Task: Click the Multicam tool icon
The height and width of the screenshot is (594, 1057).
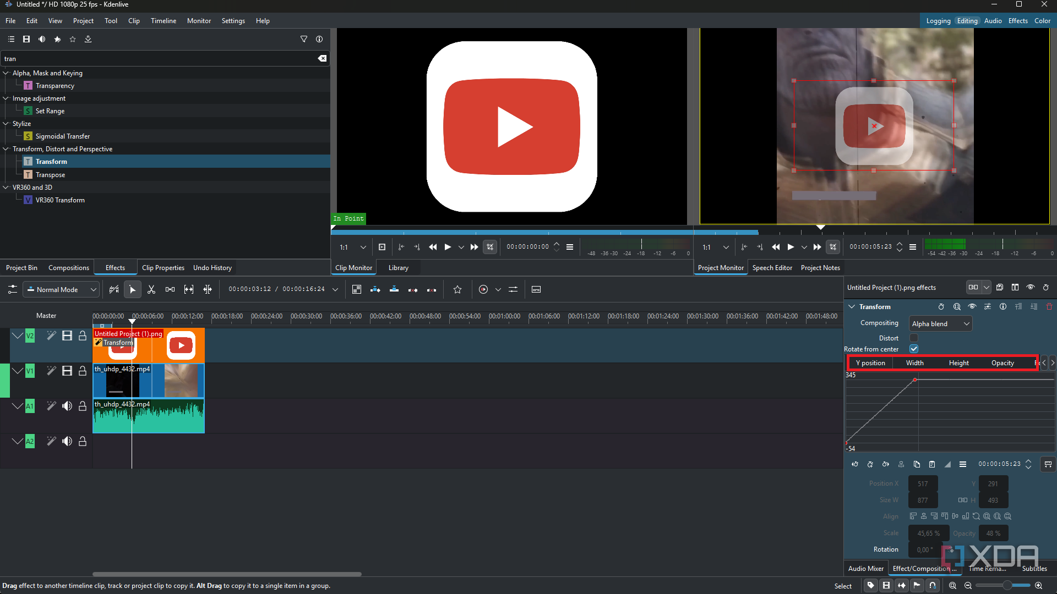Action: point(208,290)
